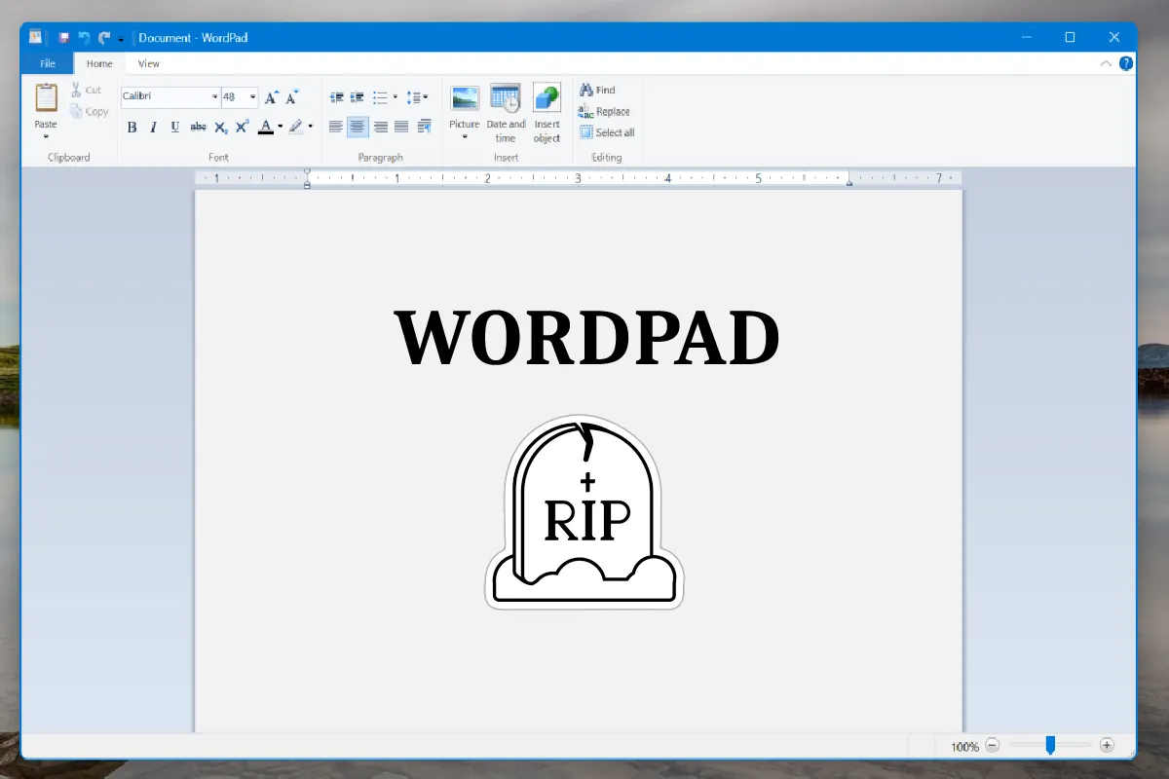1169x779 pixels.
Task: Click the right indent marker on ruler
Action: click(x=849, y=182)
